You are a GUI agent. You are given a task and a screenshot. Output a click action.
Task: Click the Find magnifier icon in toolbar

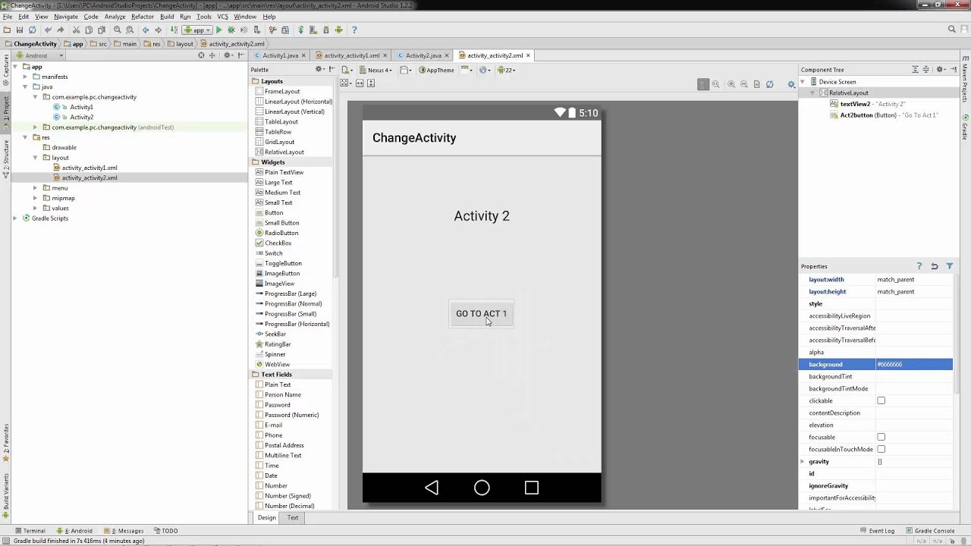click(x=117, y=30)
